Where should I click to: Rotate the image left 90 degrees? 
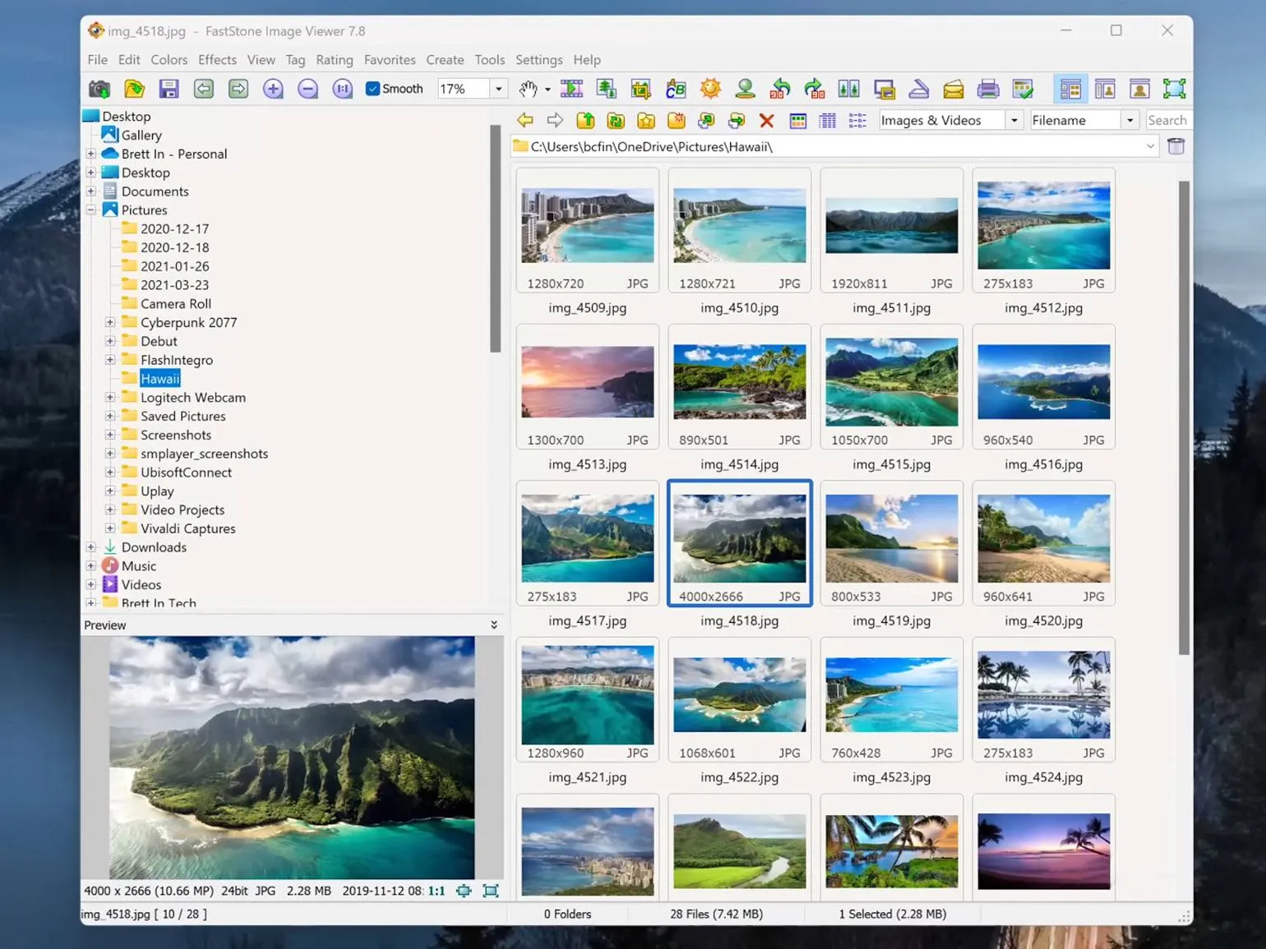coord(780,89)
